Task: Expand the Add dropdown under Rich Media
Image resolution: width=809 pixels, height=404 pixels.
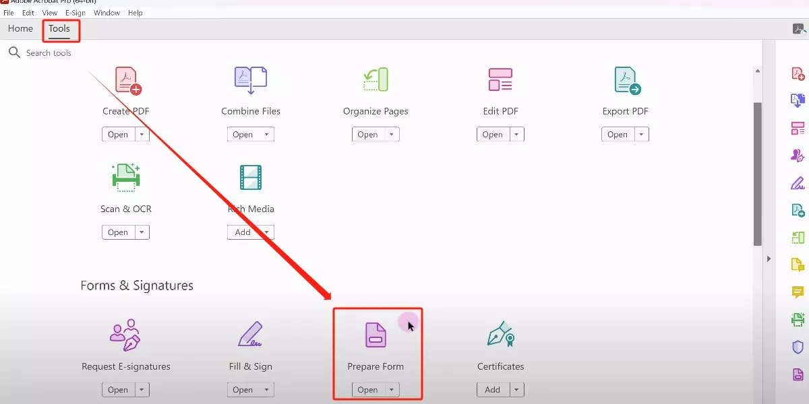Action: pos(266,232)
